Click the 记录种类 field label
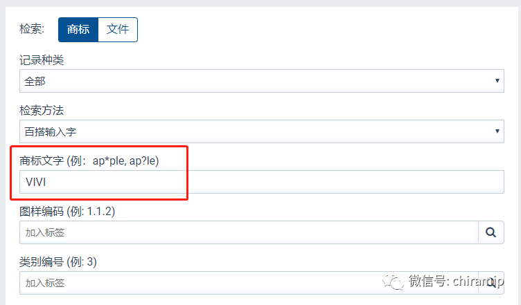 tap(42, 61)
